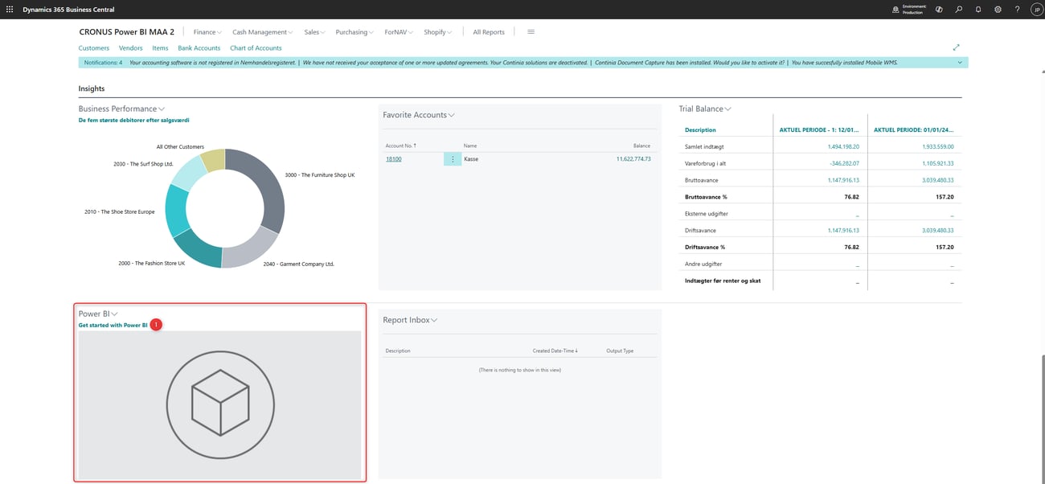This screenshot has height=484, width=1045.
Task: Click the Samlet indtægt value 1,933,559.00
Action: click(938, 147)
